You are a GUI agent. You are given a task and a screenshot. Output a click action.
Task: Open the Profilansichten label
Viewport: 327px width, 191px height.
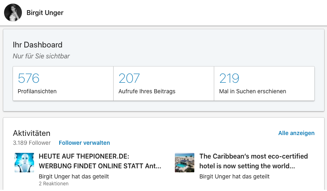37,91
